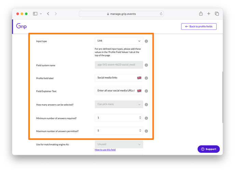Click info icon for Field Explainer Text

coord(146,91)
